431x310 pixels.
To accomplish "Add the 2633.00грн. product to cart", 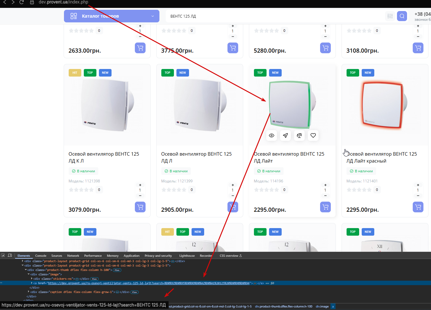I will (140, 48).
